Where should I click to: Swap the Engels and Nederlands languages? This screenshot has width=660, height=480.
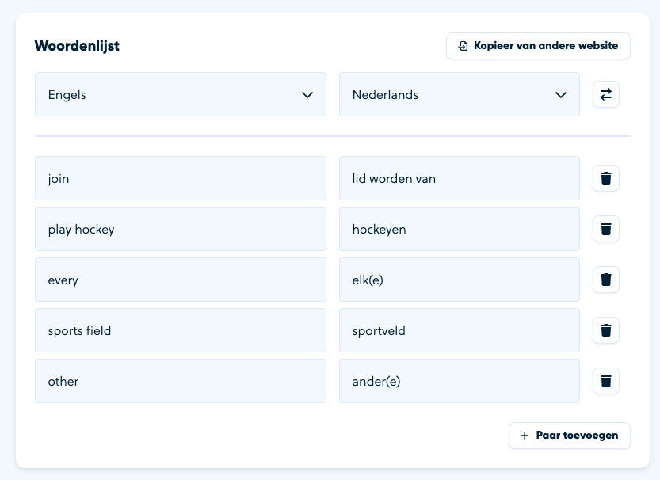coord(605,94)
